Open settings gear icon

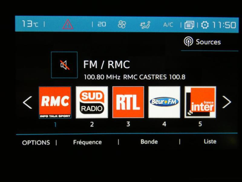[205, 25]
